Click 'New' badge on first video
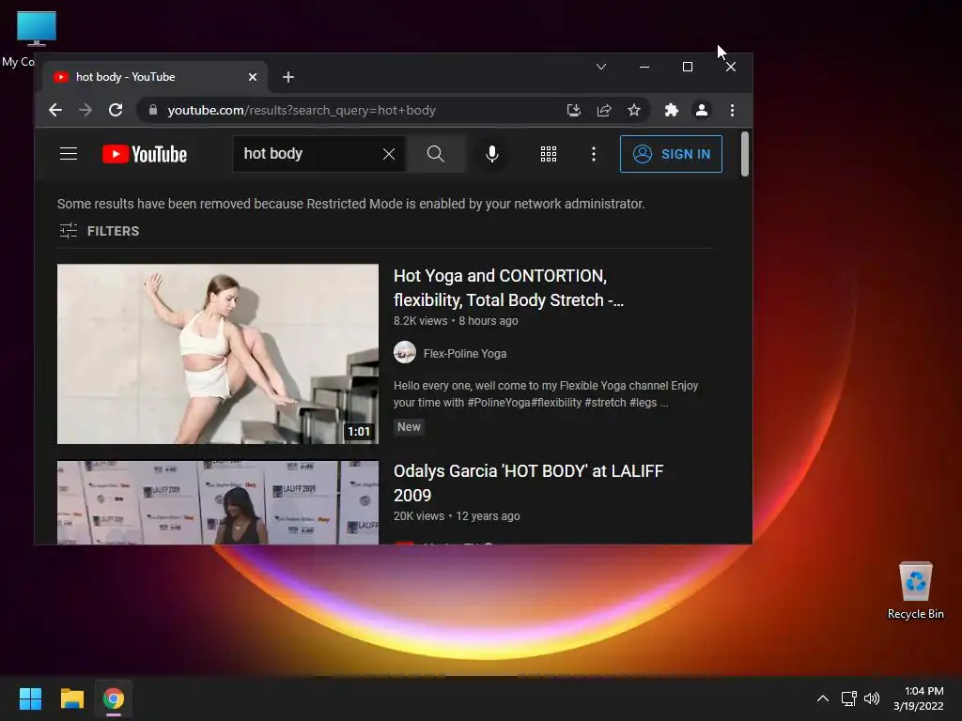The image size is (962, 721). click(409, 427)
